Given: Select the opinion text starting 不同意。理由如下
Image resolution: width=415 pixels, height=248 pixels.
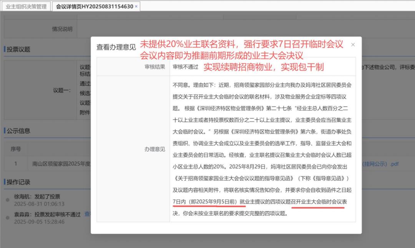Looking at the screenshot, I should coord(262,149).
